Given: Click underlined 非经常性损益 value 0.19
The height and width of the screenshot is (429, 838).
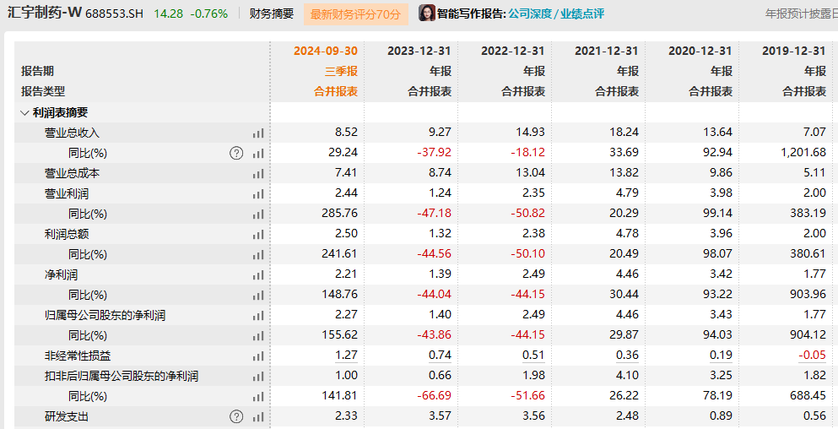Looking at the screenshot, I should click(x=721, y=356).
